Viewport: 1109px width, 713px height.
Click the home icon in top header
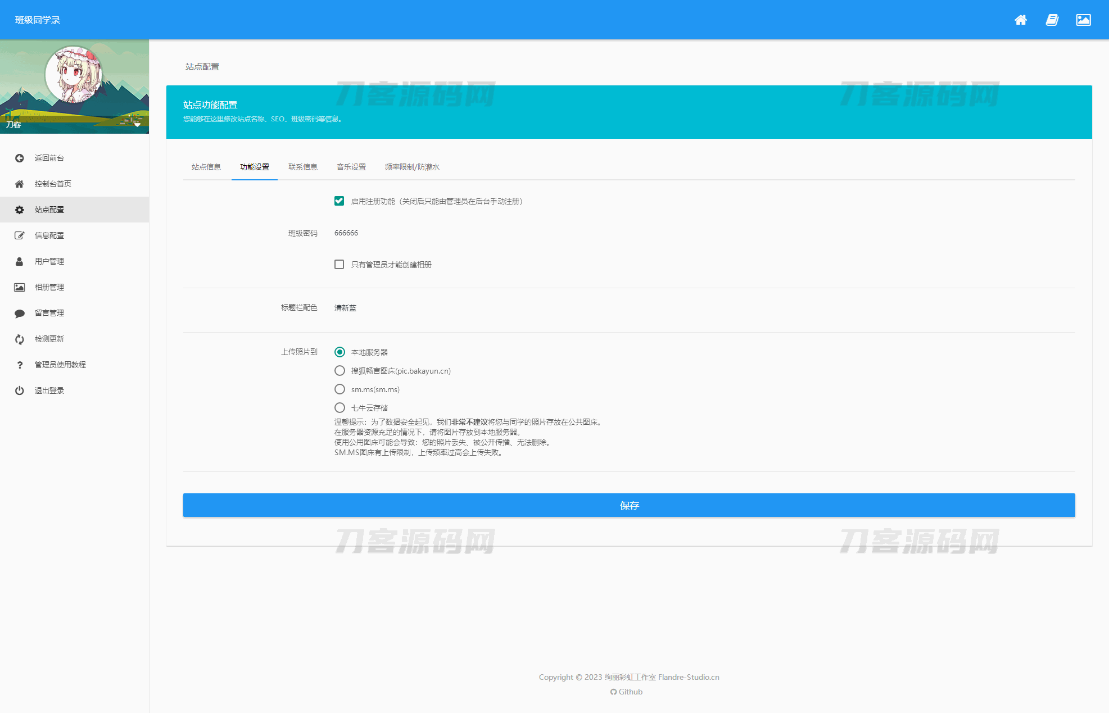coord(1021,20)
